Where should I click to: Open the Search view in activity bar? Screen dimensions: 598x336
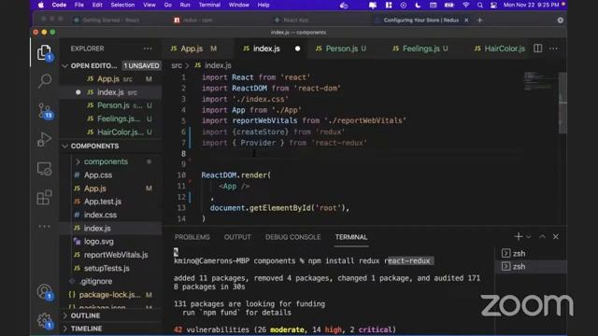pyautogui.click(x=45, y=80)
